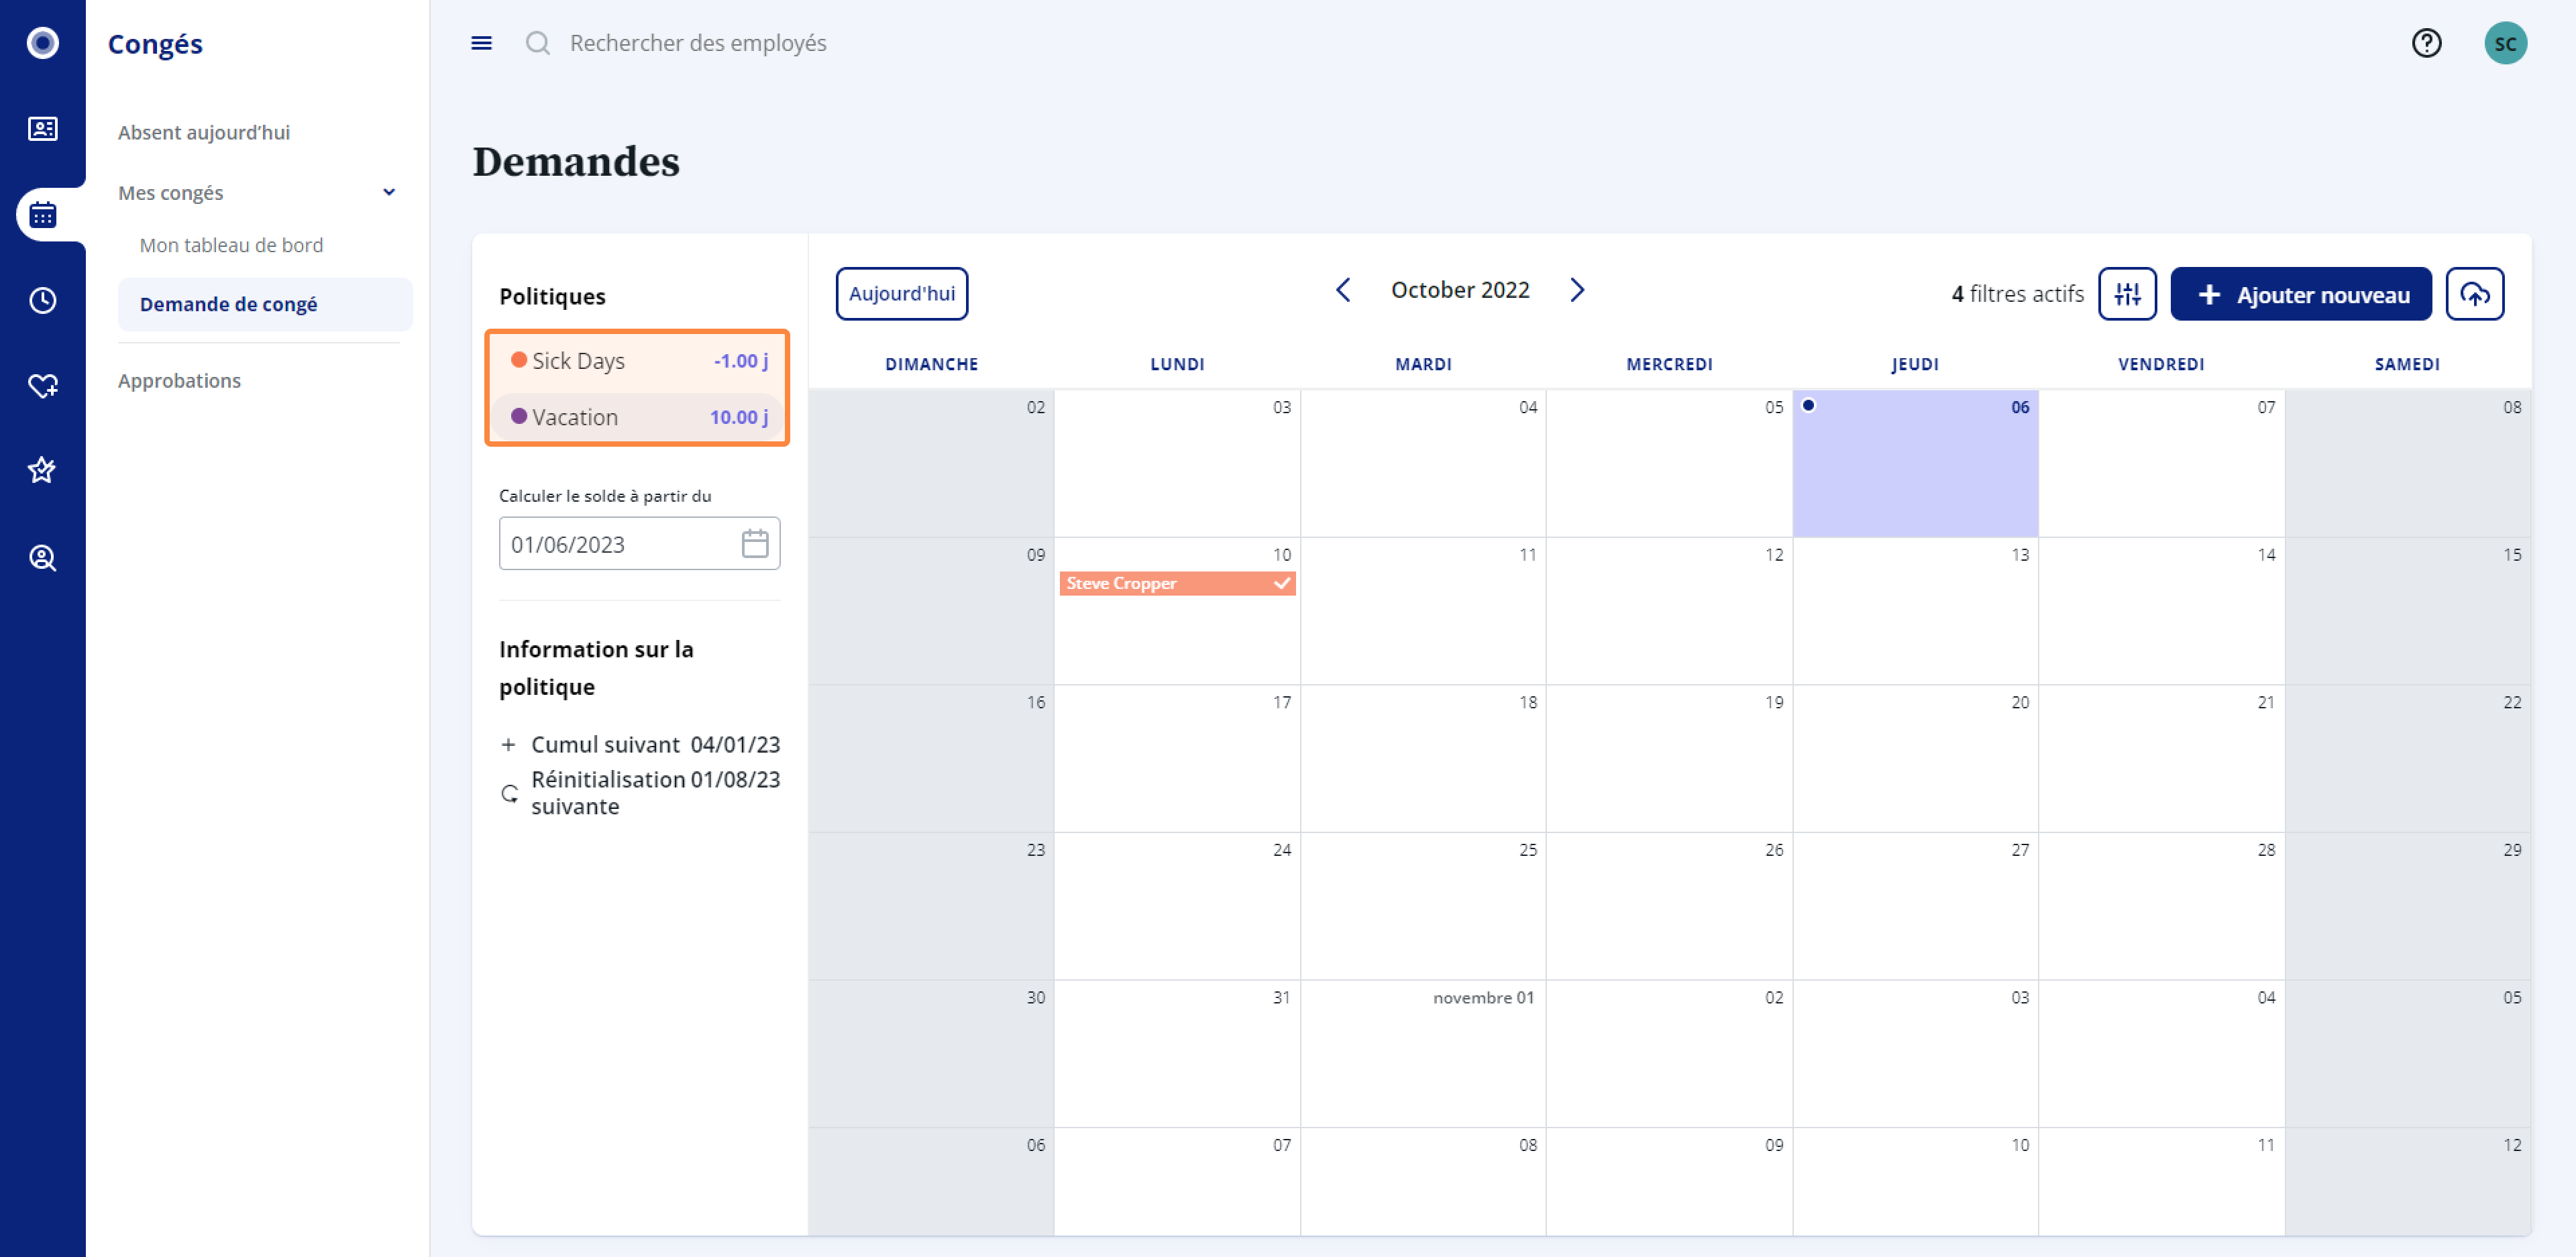Open the date picker calendar icon
The height and width of the screenshot is (1257, 2576).
click(x=755, y=544)
